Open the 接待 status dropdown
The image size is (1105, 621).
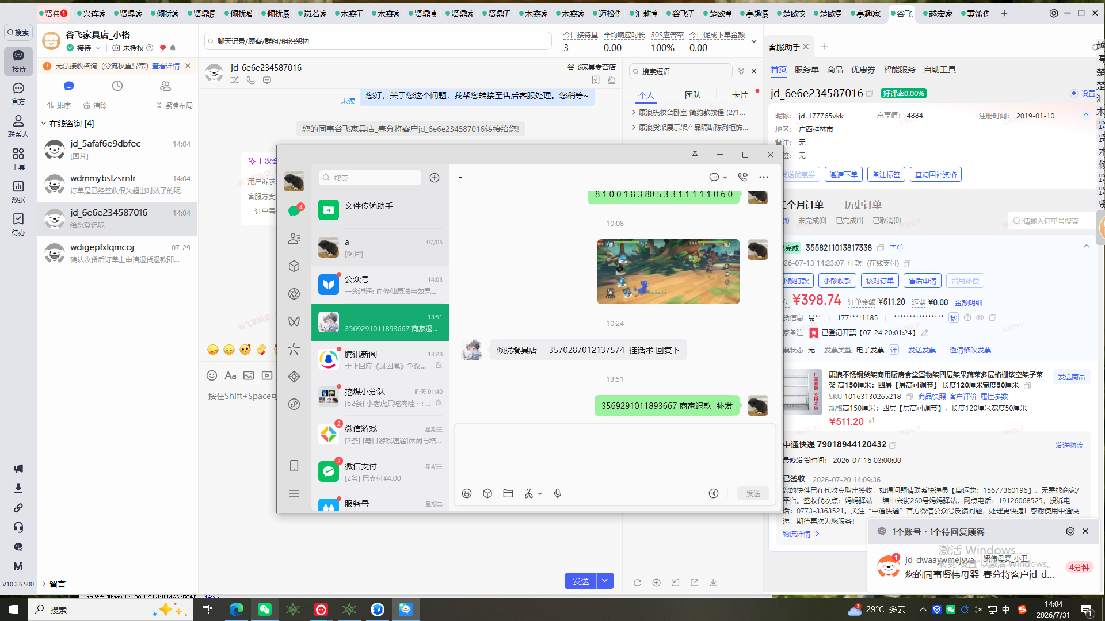click(x=84, y=48)
